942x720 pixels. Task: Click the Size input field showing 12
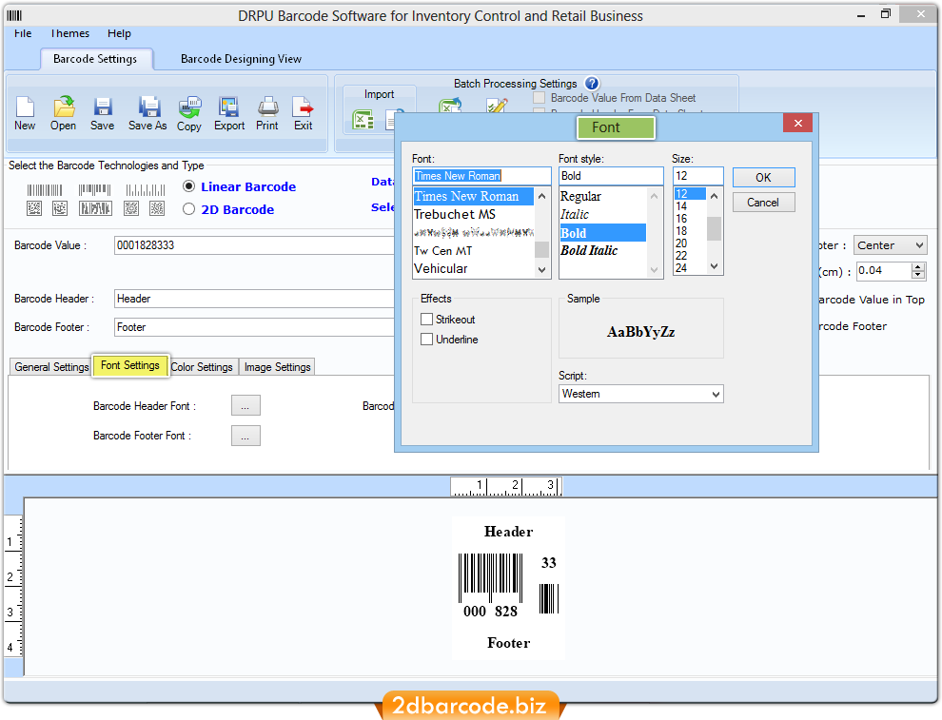click(698, 176)
